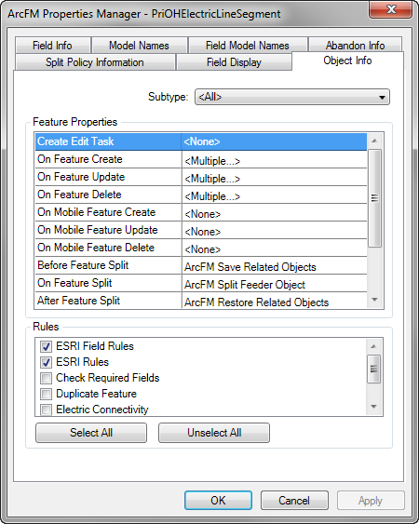Viewport: 419px width, 524px height.
Task: Toggle Electric Connectivity checkbox
Action: point(46,410)
